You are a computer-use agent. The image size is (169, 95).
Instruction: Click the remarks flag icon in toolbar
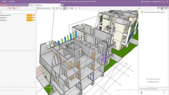point(68,8)
